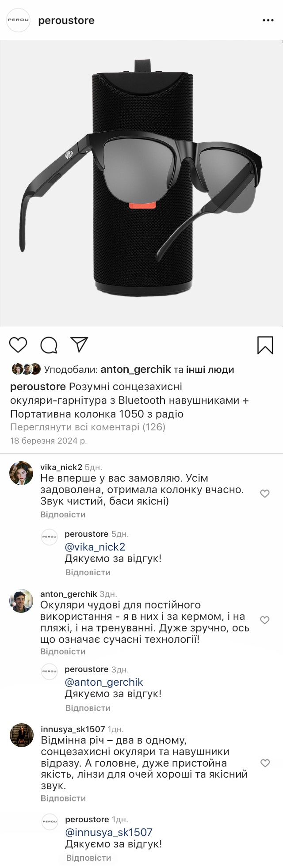
Task: Reply to anton_gerchik's comment
Action: [63, 652]
